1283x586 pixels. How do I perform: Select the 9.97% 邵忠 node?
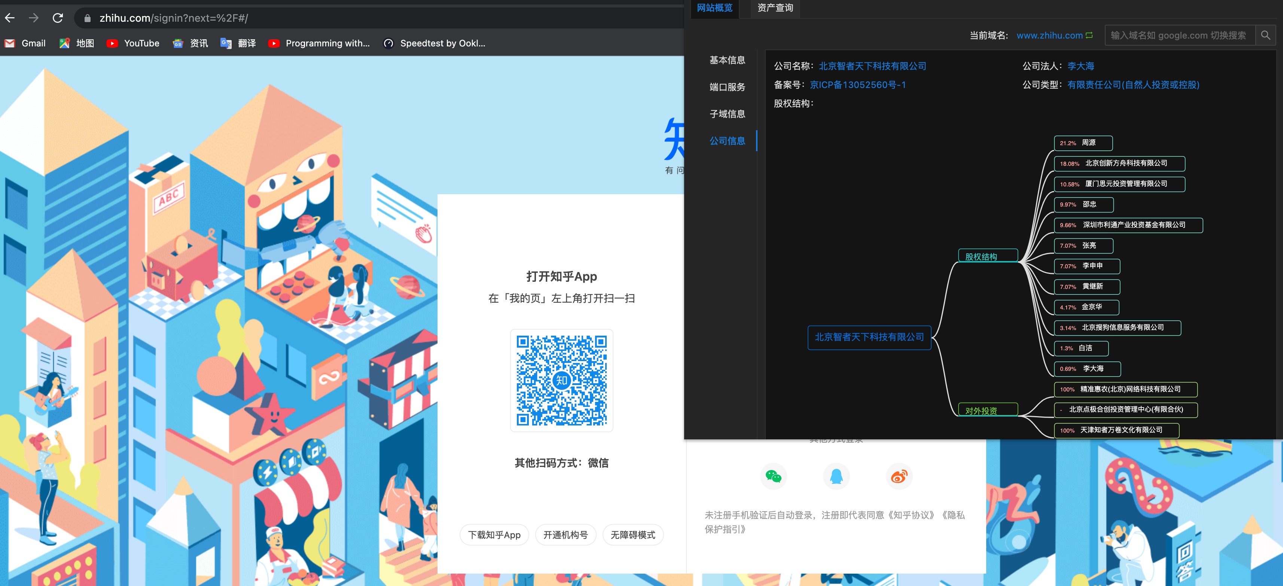(x=1083, y=205)
